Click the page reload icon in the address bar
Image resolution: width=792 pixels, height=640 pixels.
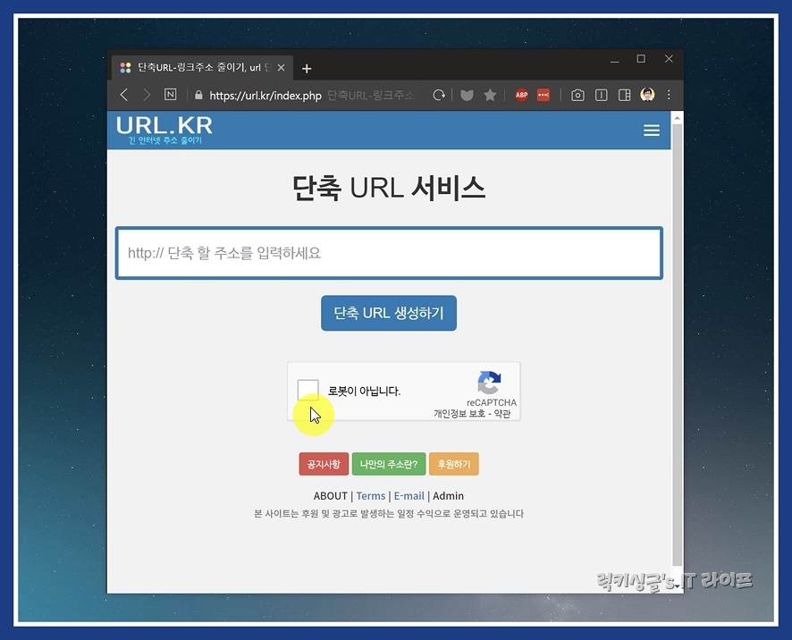coord(439,95)
